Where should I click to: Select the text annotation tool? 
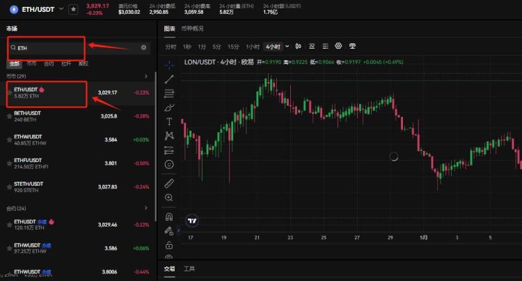pos(169,122)
